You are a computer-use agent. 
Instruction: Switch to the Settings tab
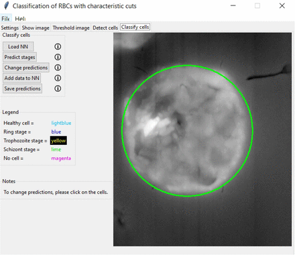pyautogui.click(x=10, y=28)
